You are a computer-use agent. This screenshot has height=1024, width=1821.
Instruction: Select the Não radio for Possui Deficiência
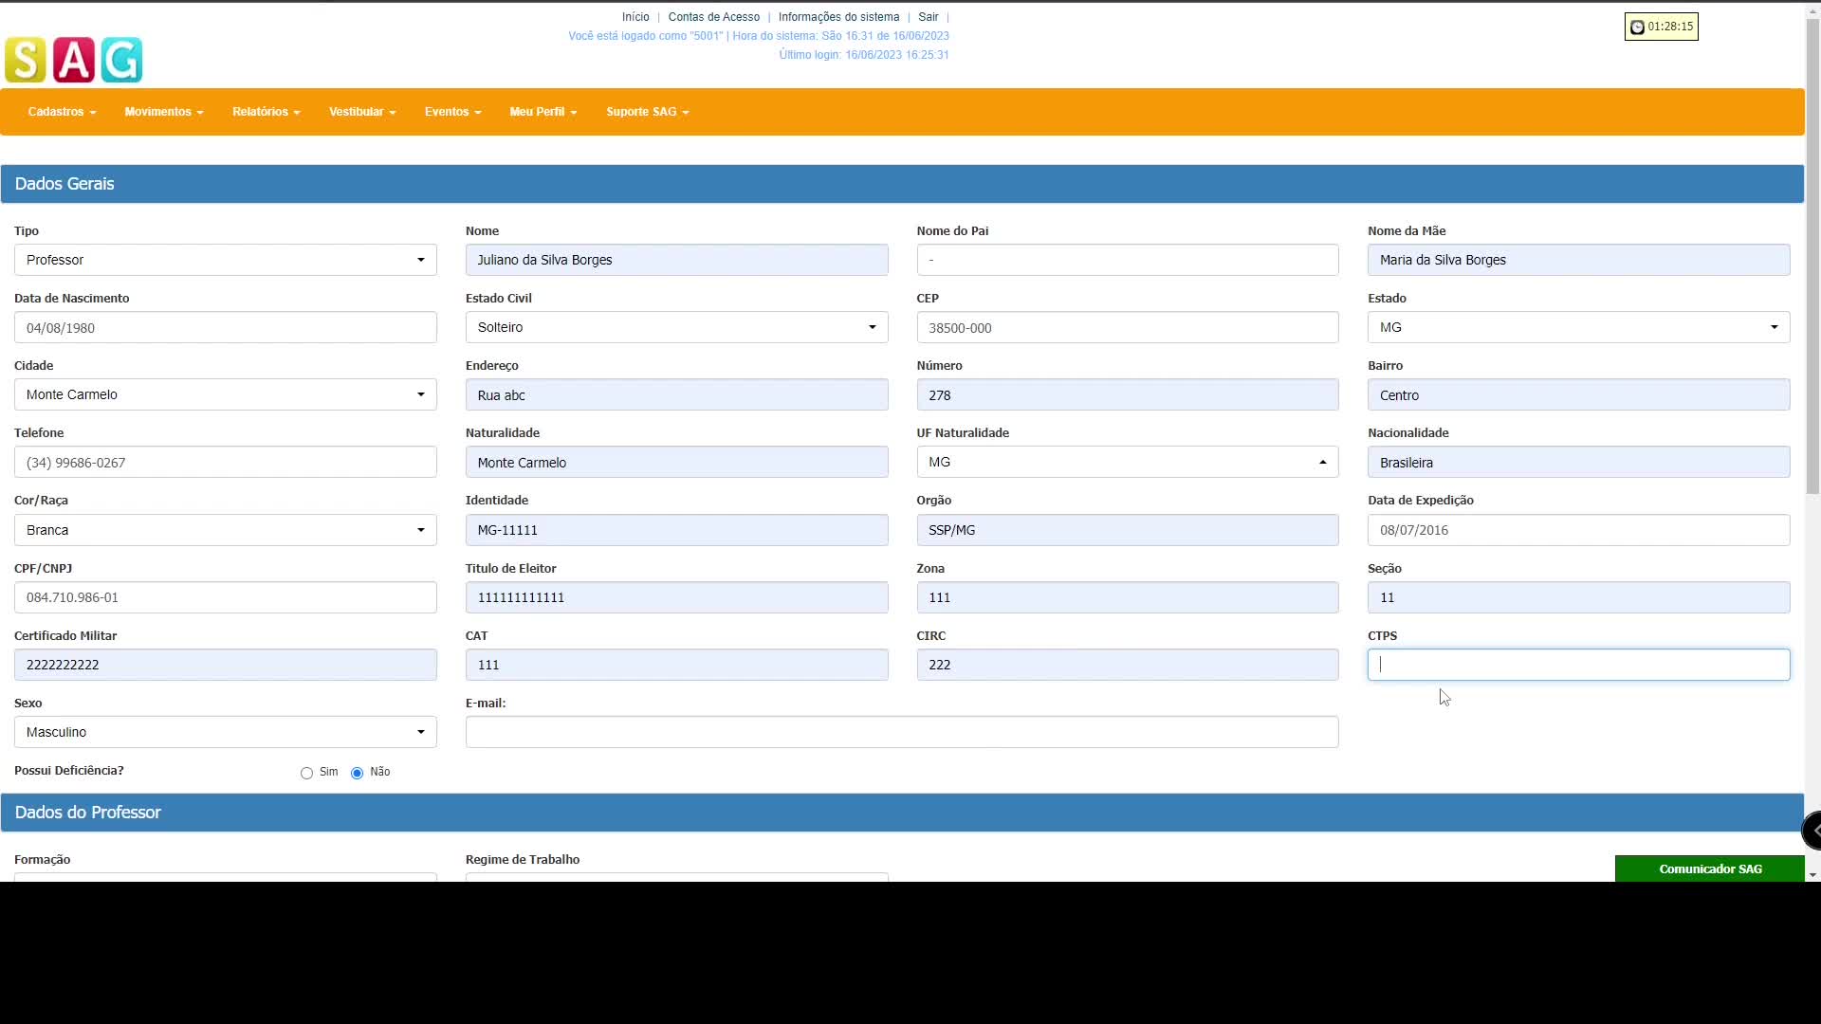click(x=357, y=774)
